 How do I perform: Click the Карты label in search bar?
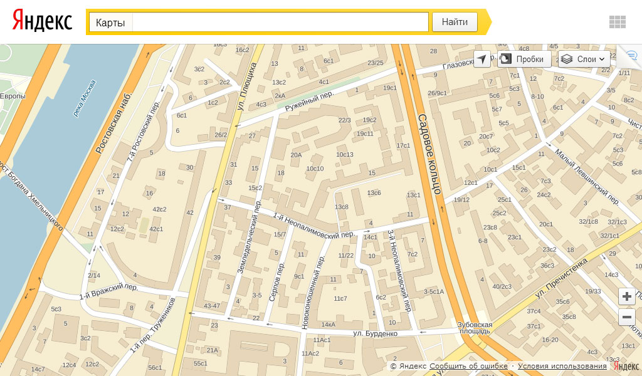[110, 23]
